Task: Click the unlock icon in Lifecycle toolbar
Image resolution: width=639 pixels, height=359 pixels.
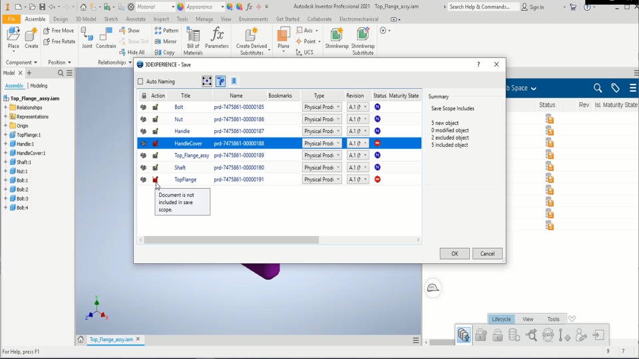Action: coord(497,335)
